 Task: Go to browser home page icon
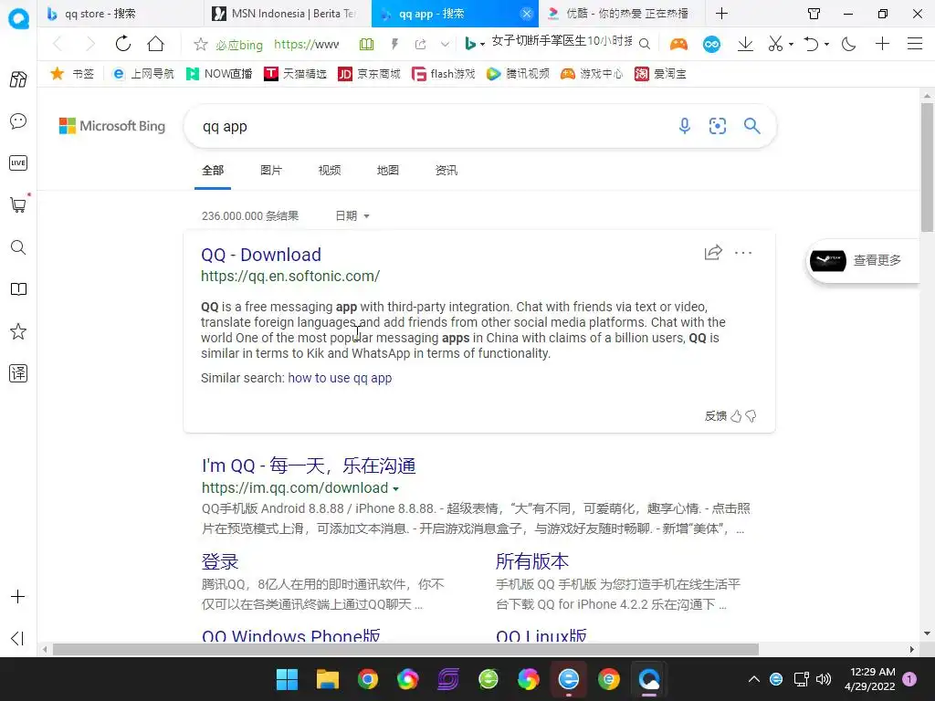point(155,44)
